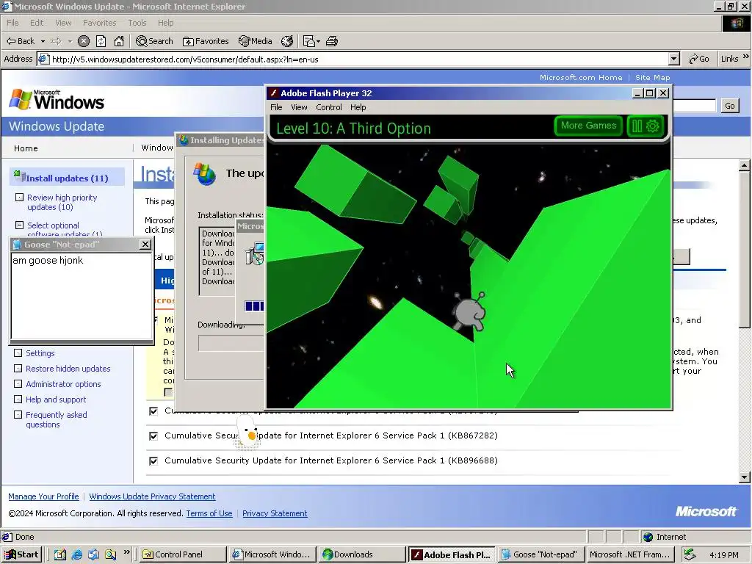Collapse Select optional software updates node
752x564 pixels.
(19, 225)
